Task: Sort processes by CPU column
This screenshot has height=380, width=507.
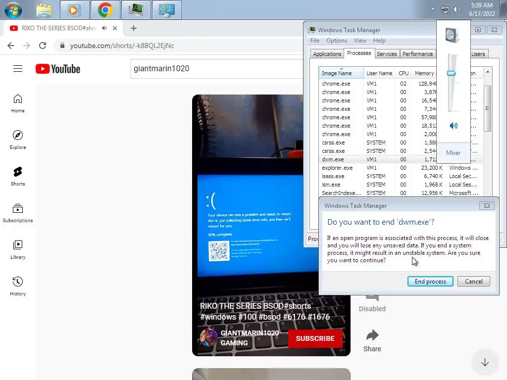Action: 404,73
